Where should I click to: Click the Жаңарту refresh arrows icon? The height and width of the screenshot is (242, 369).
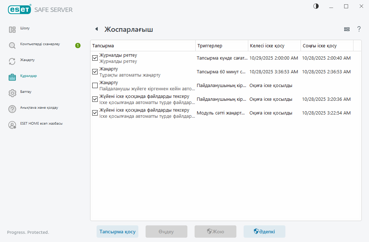(x=12, y=61)
